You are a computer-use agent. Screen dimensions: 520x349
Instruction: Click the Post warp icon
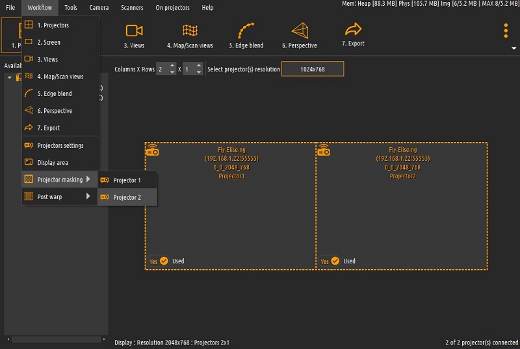click(29, 197)
